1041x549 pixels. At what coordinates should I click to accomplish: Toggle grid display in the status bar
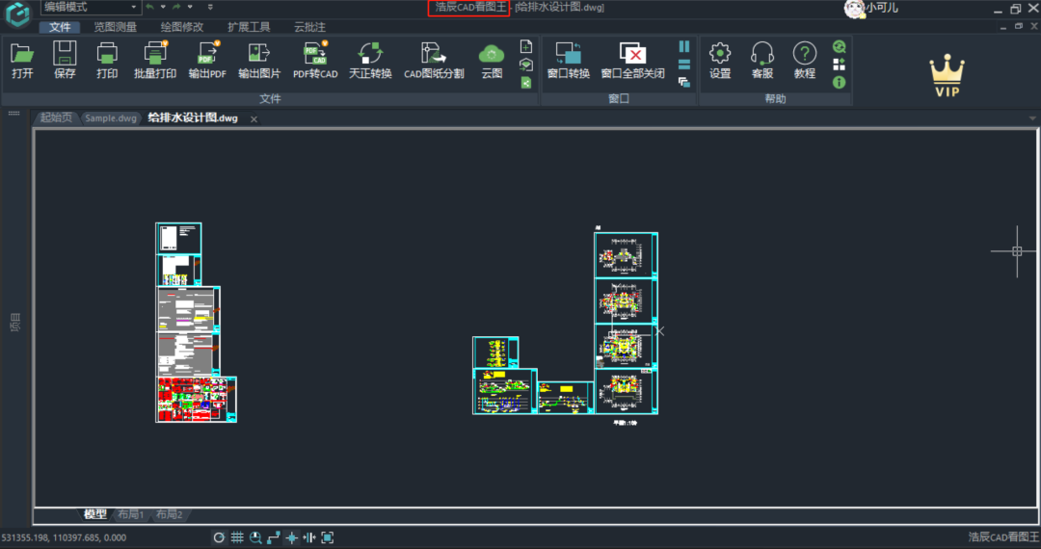pos(237,537)
